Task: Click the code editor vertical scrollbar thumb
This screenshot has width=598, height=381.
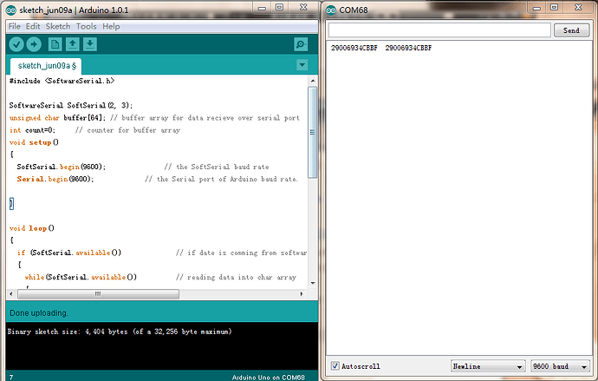Action: point(312,132)
